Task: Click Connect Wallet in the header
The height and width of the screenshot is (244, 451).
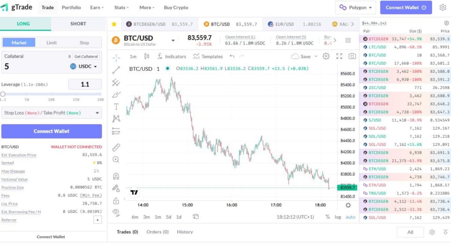Action: click(x=406, y=7)
